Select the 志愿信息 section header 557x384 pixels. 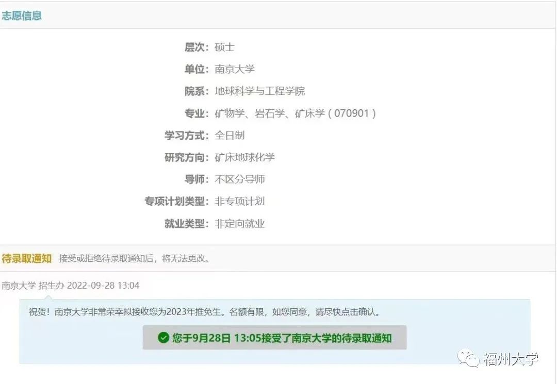pos(22,15)
